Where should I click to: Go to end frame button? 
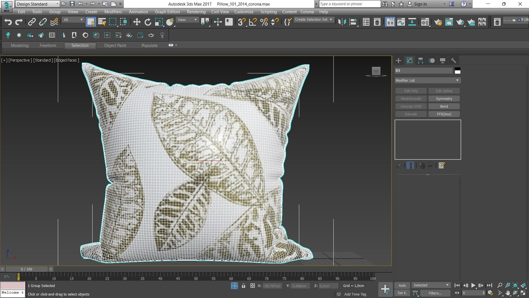(x=489, y=286)
